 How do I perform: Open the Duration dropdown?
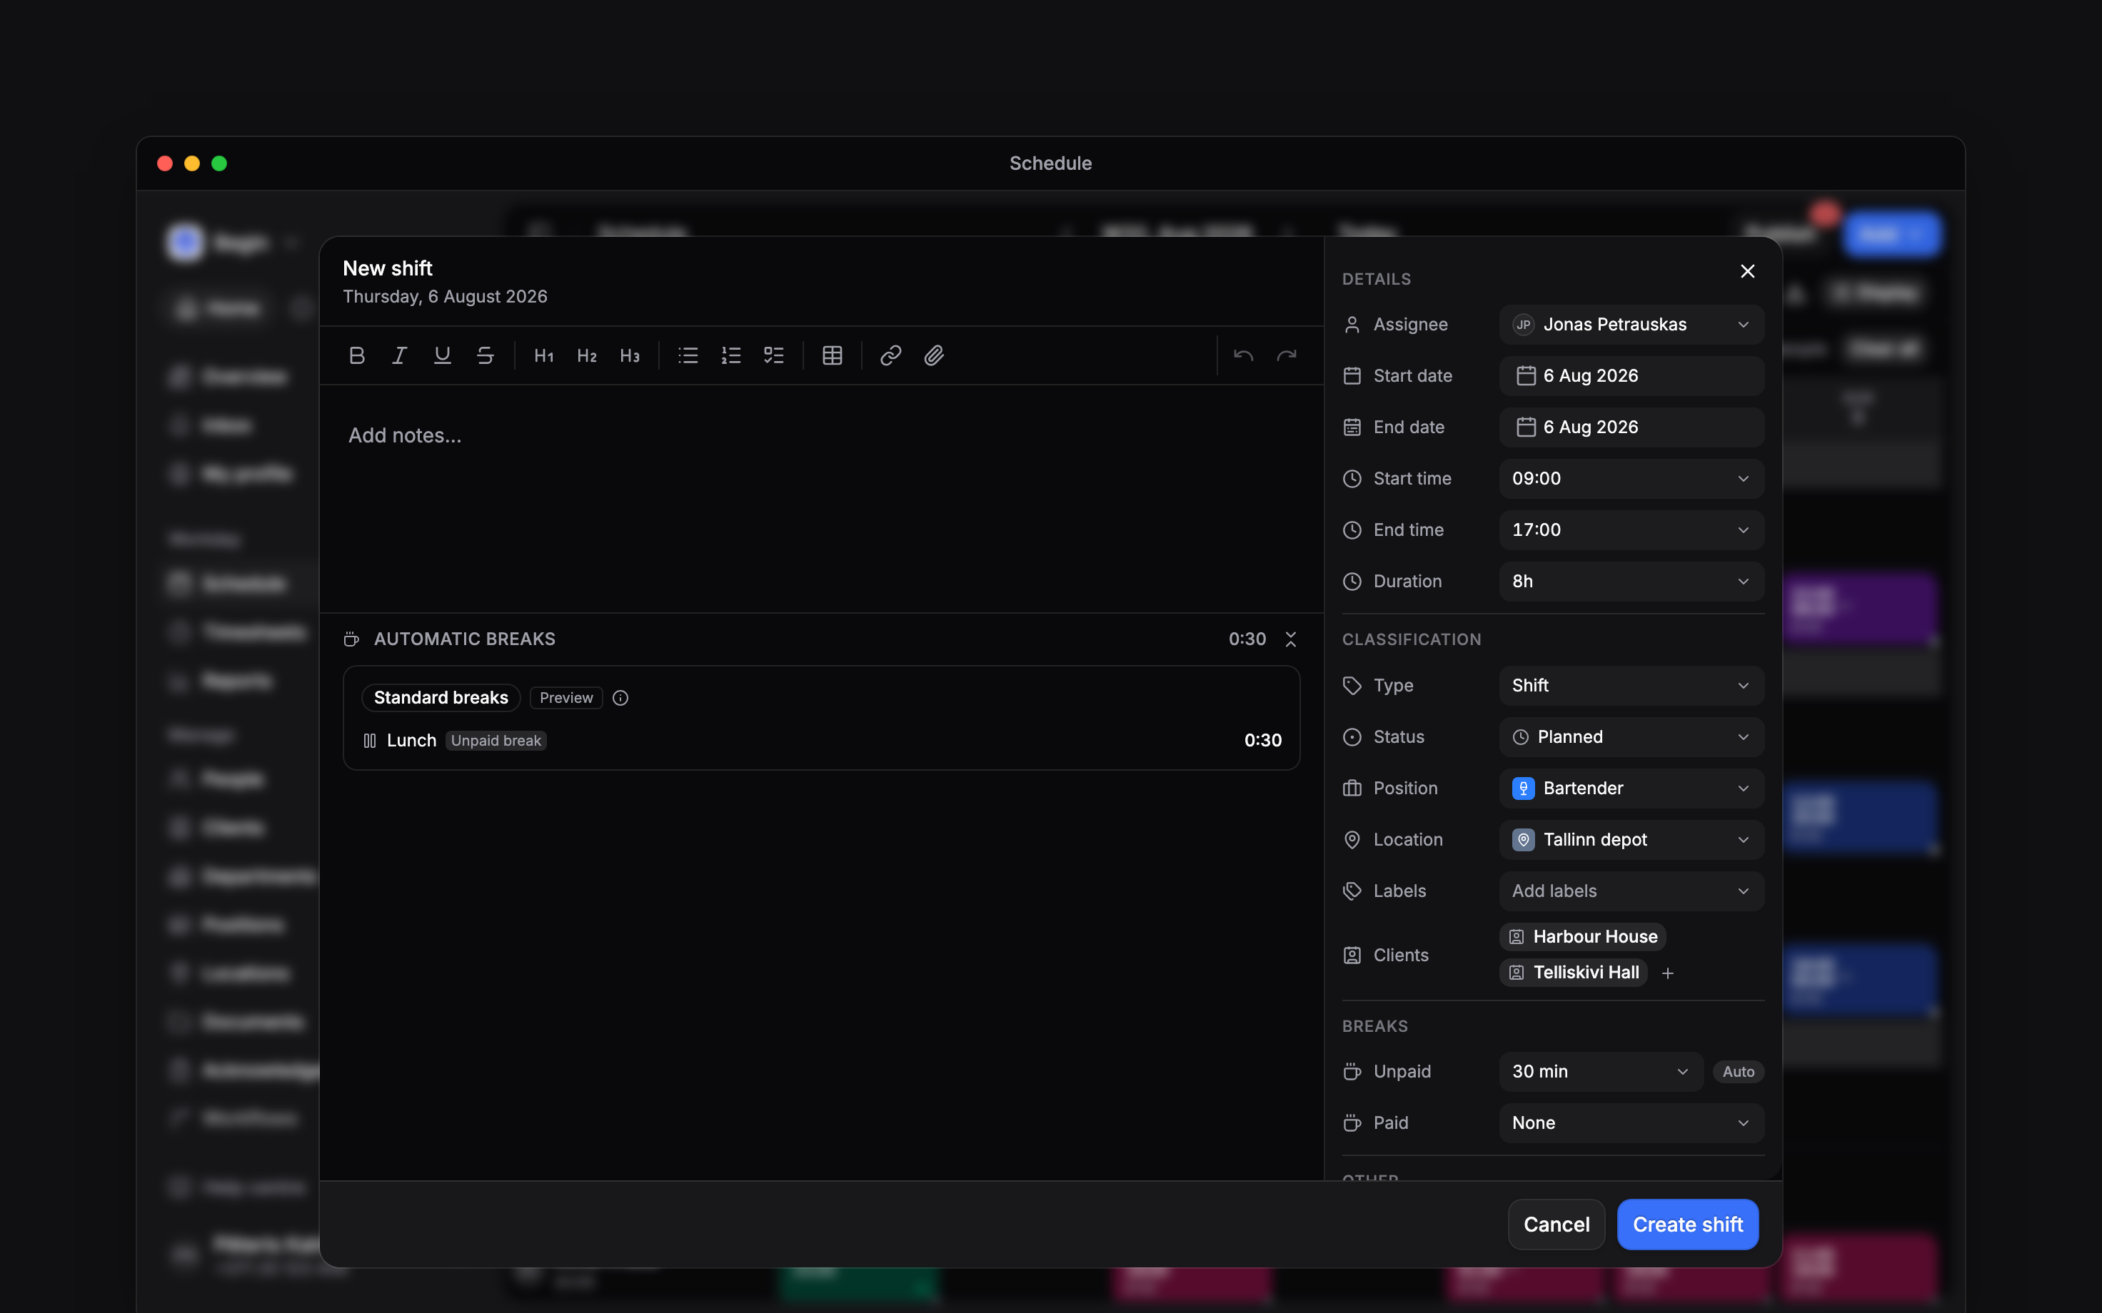click(x=1631, y=581)
